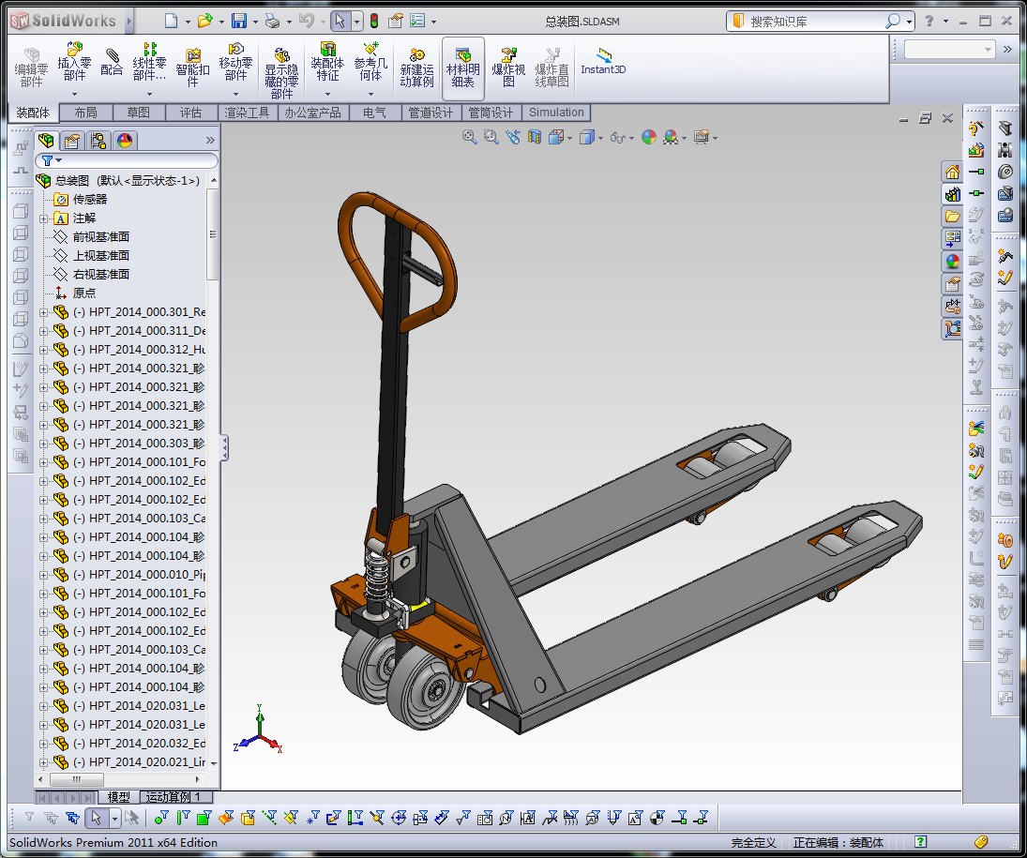The height and width of the screenshot is (858, 1027).
Task: Expand HPT_2014_000.301_Re component node
Action: 44,312
